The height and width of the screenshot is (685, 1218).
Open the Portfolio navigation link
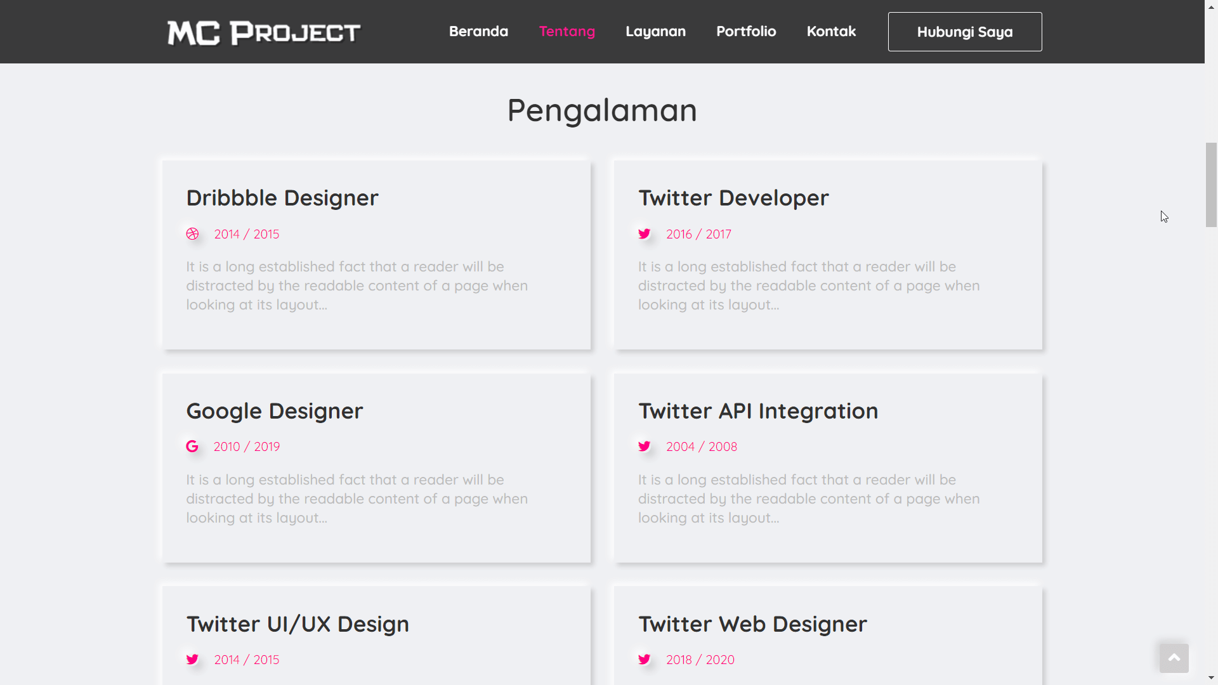pyautogui.click(x=746, y=31)
